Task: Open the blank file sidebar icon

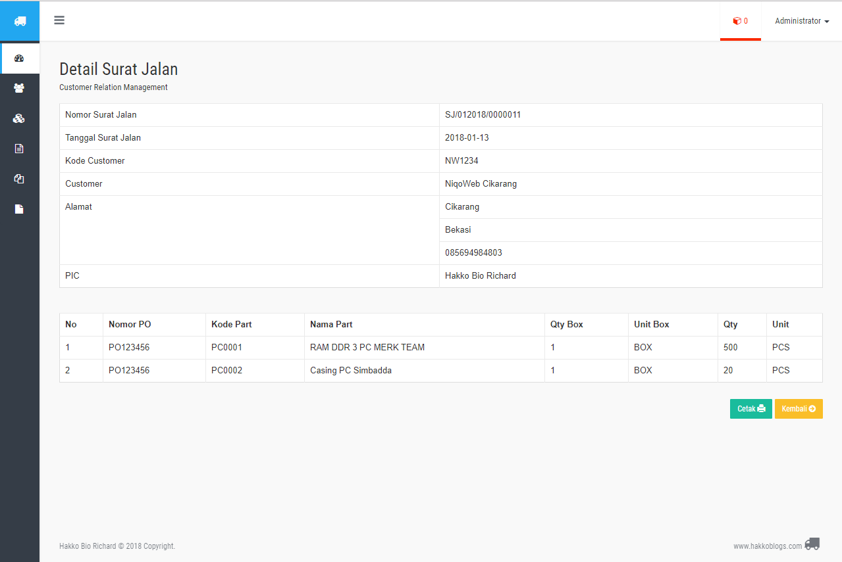Action: [19, 209]
